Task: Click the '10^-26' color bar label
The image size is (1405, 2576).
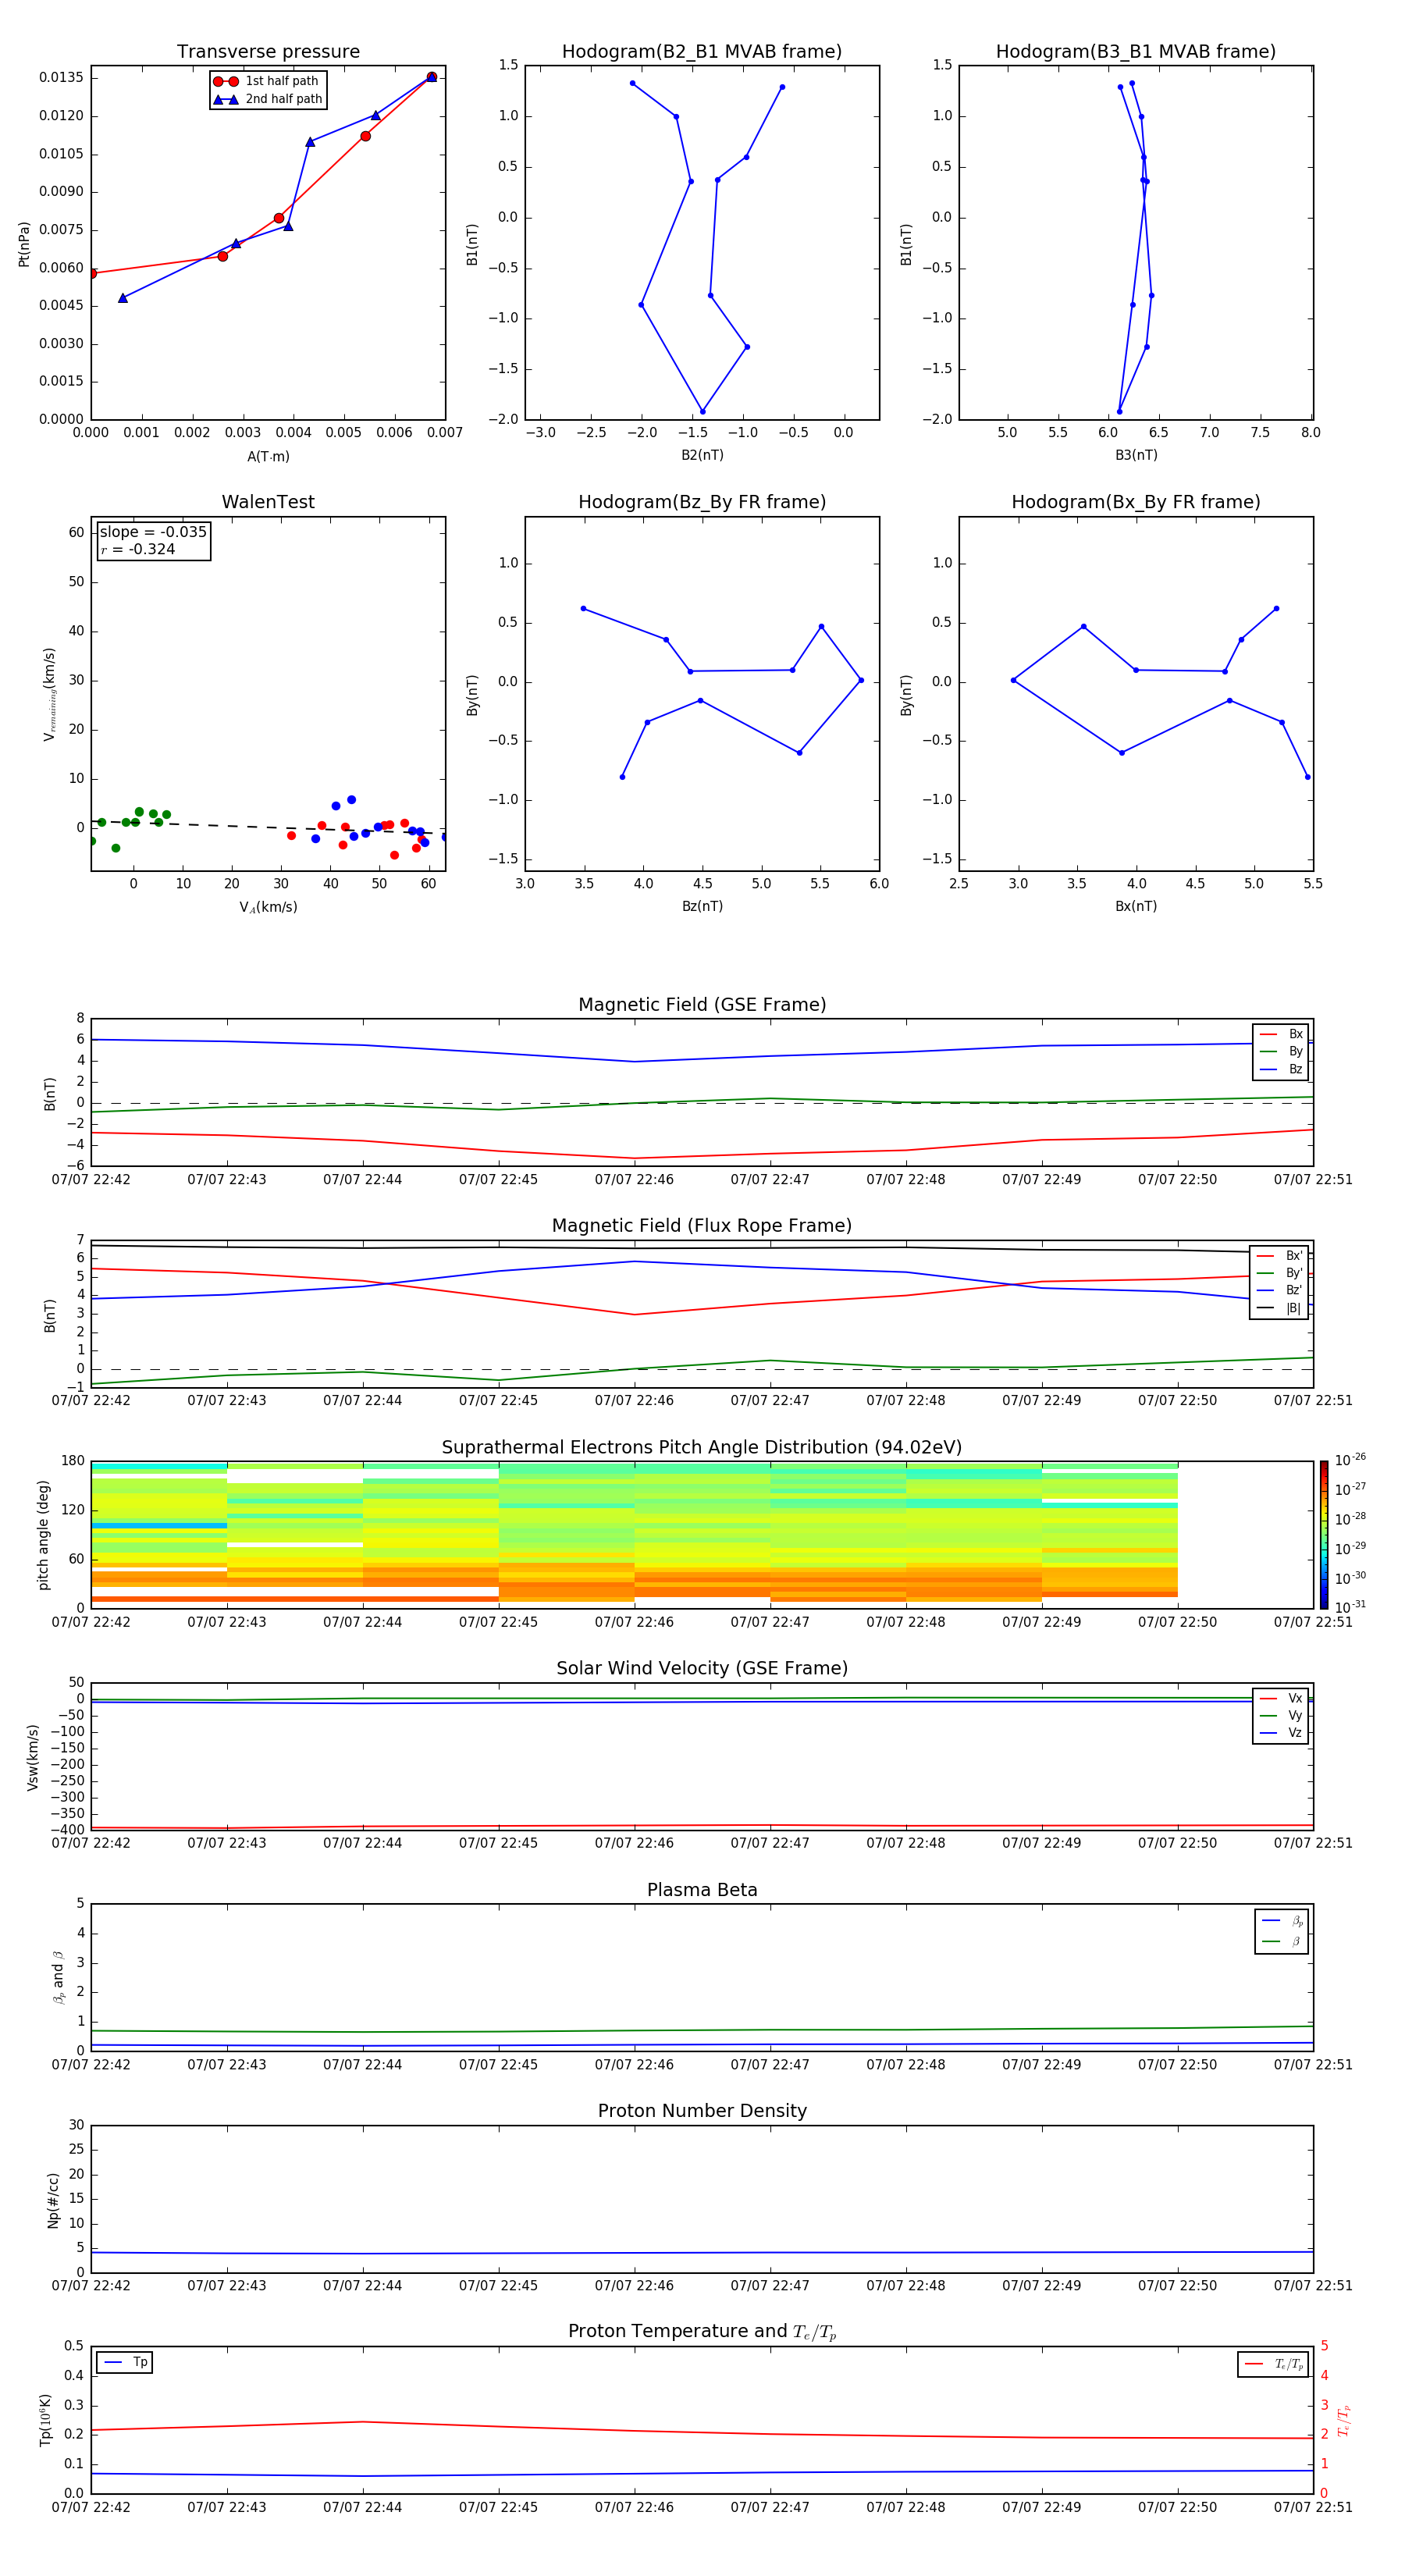Action: [1350, 1460]
